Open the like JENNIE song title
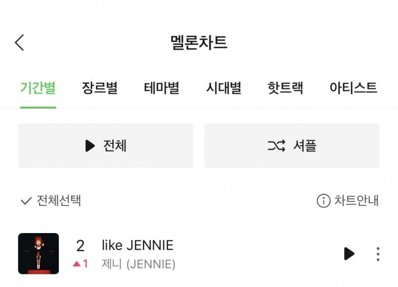This screenshot has height=287, width=398. (138, 245)
